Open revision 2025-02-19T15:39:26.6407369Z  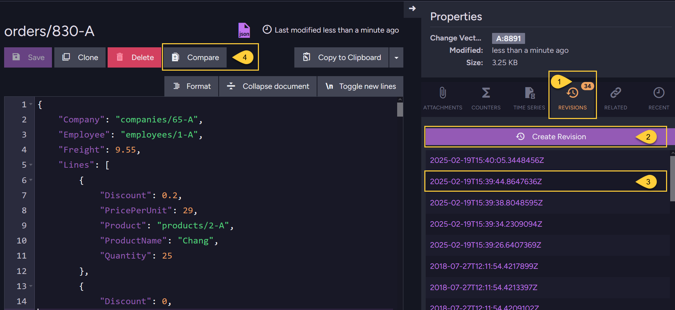486,245
